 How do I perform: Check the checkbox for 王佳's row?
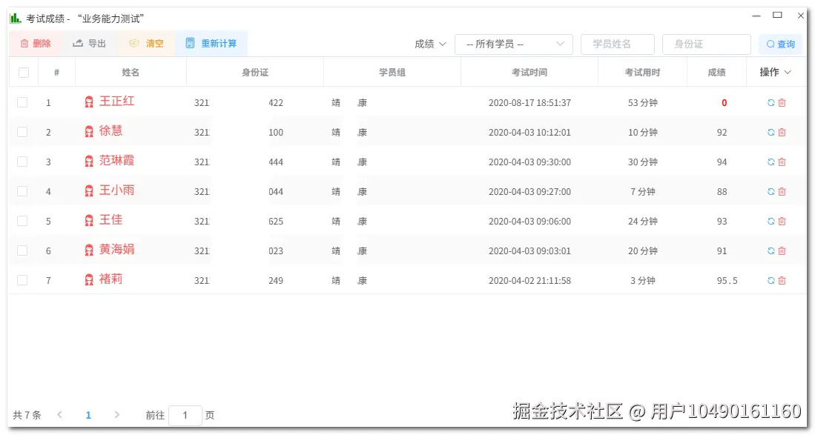pyautogui.click(x=22, y=221)
